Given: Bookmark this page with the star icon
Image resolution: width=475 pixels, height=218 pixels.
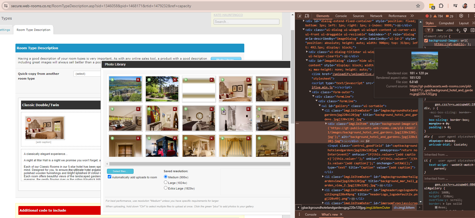Looking at the screenshot, I should click(418, 6).
